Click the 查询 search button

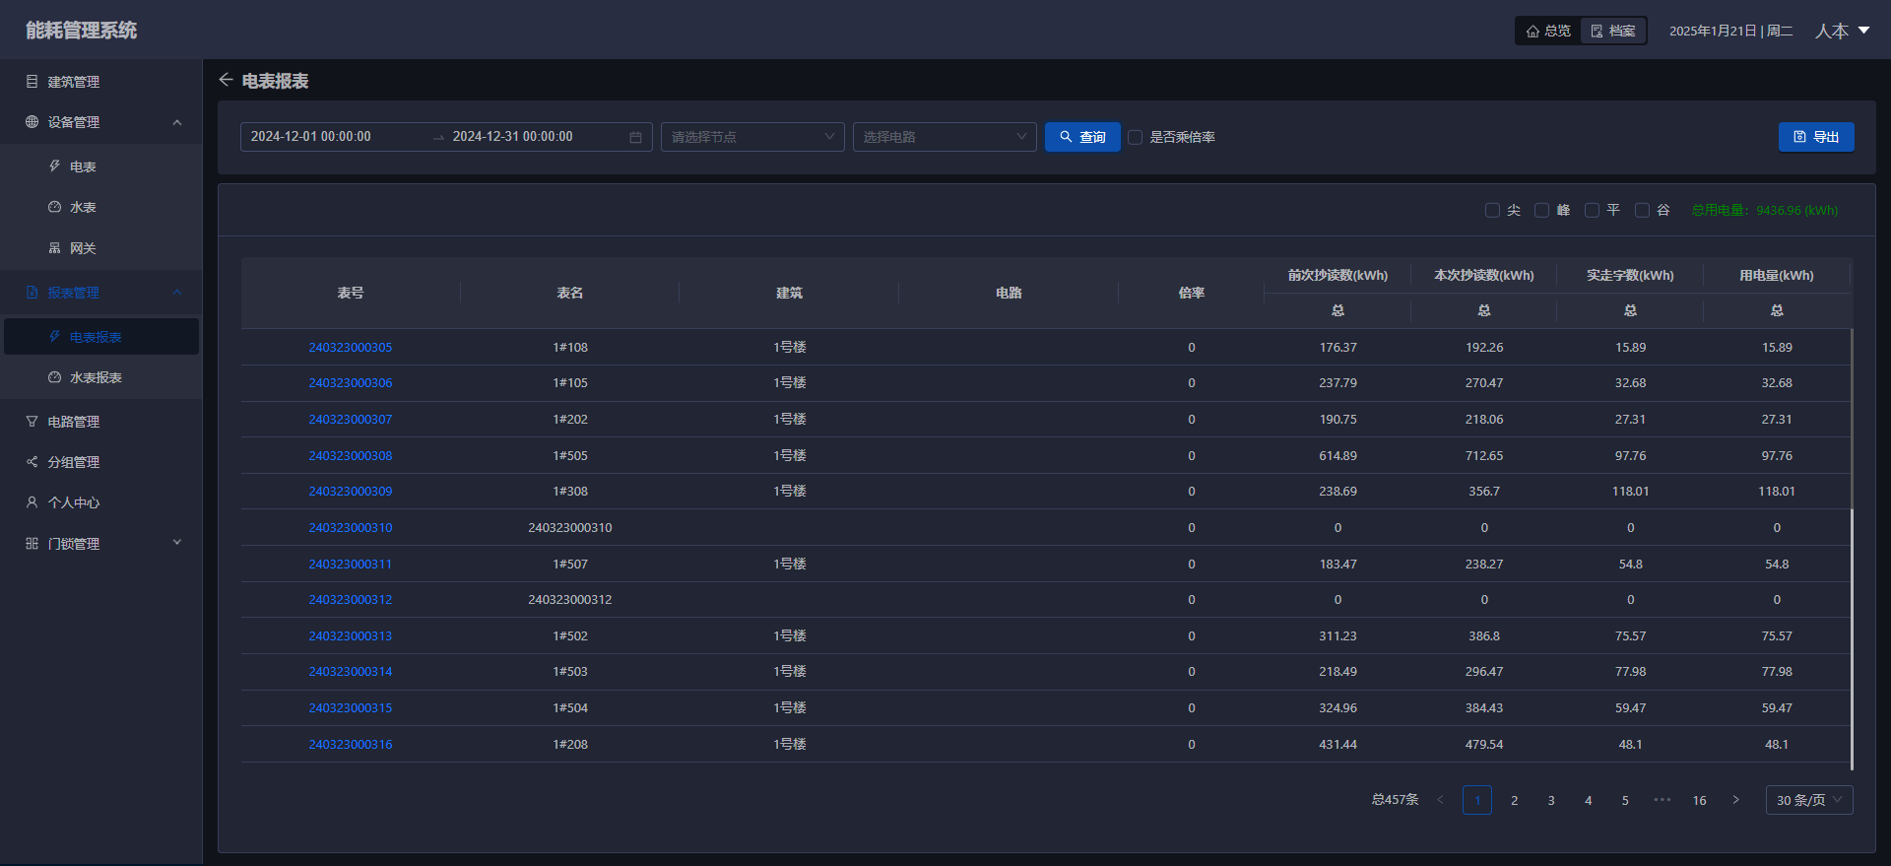pos(1081,137)
